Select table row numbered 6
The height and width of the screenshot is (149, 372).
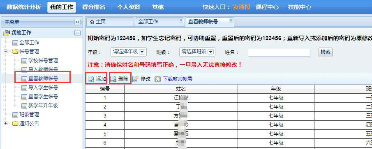(229, 143)
